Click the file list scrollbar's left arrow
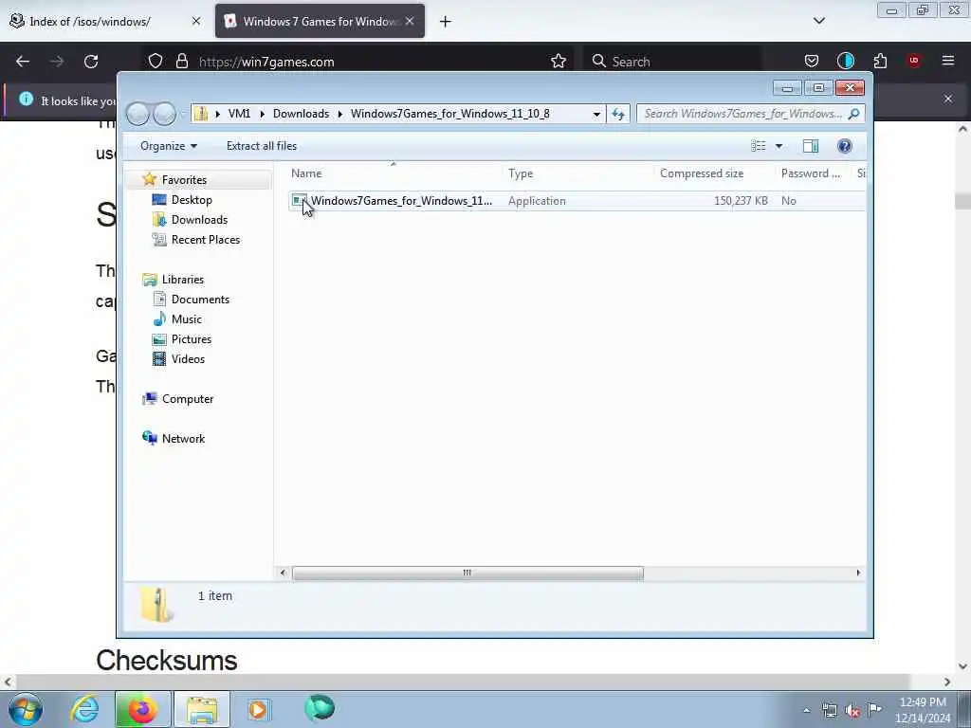This screenshot has width=971, height=728. pyautogui.click(x=283, y=573)
